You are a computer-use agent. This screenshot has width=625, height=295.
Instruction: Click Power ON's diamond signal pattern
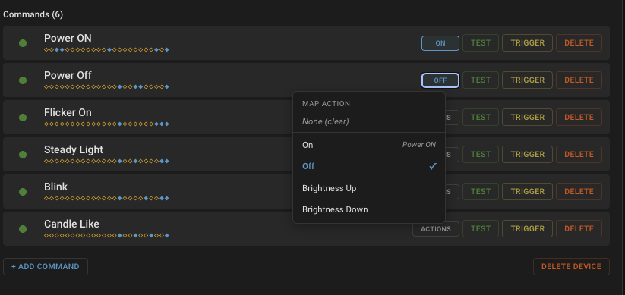[x=106, y=50]
